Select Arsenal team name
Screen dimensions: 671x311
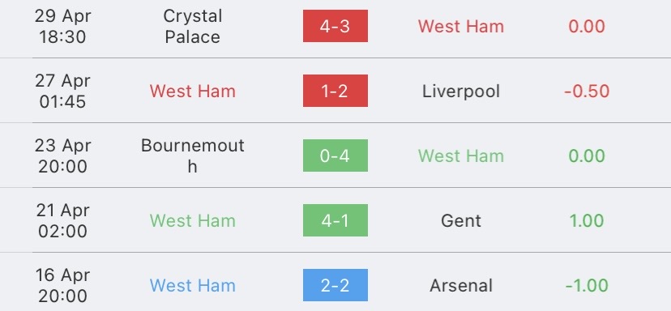[461, 285]
